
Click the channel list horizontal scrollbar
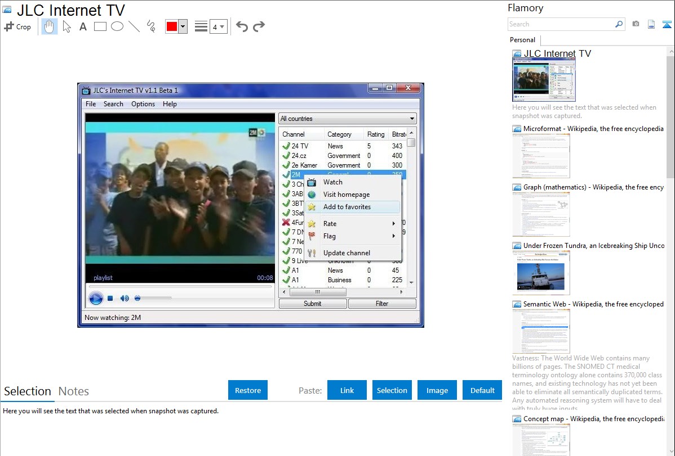pos(318,292)
